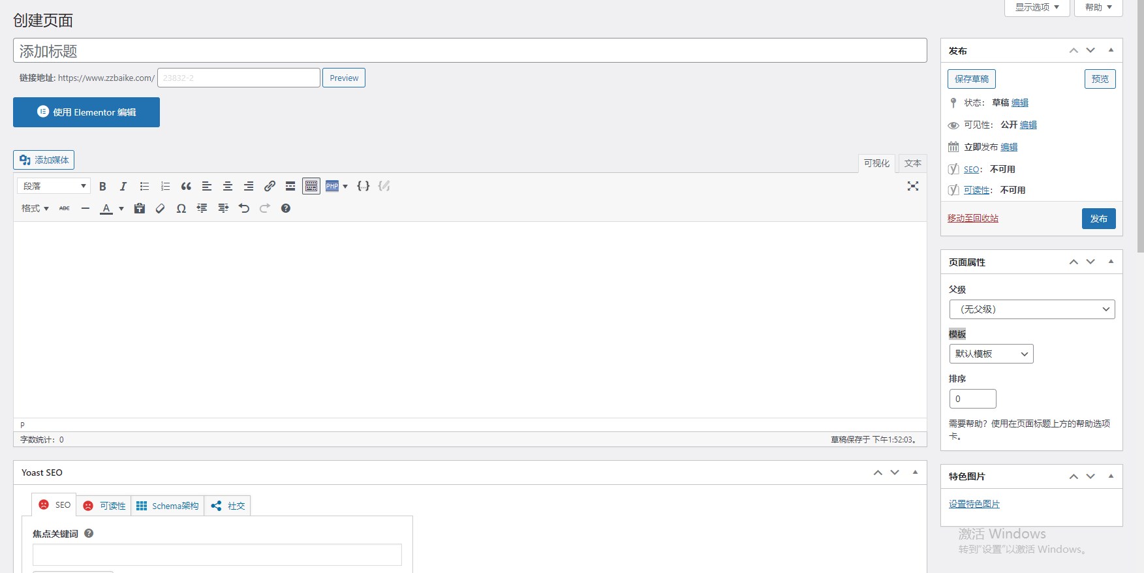Insert a special character (omega)
This screenshot has width=1144, height=573.
tap(181, 209)
